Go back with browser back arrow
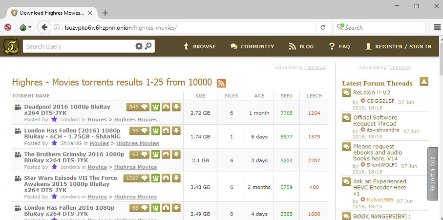The image size is (443, 220). [x=44, y=27]
